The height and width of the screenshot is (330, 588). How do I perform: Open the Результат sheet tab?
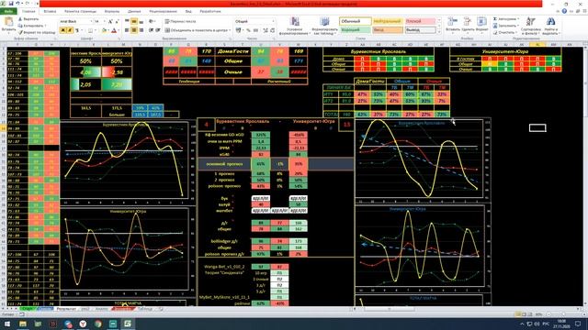coord(66,309)
